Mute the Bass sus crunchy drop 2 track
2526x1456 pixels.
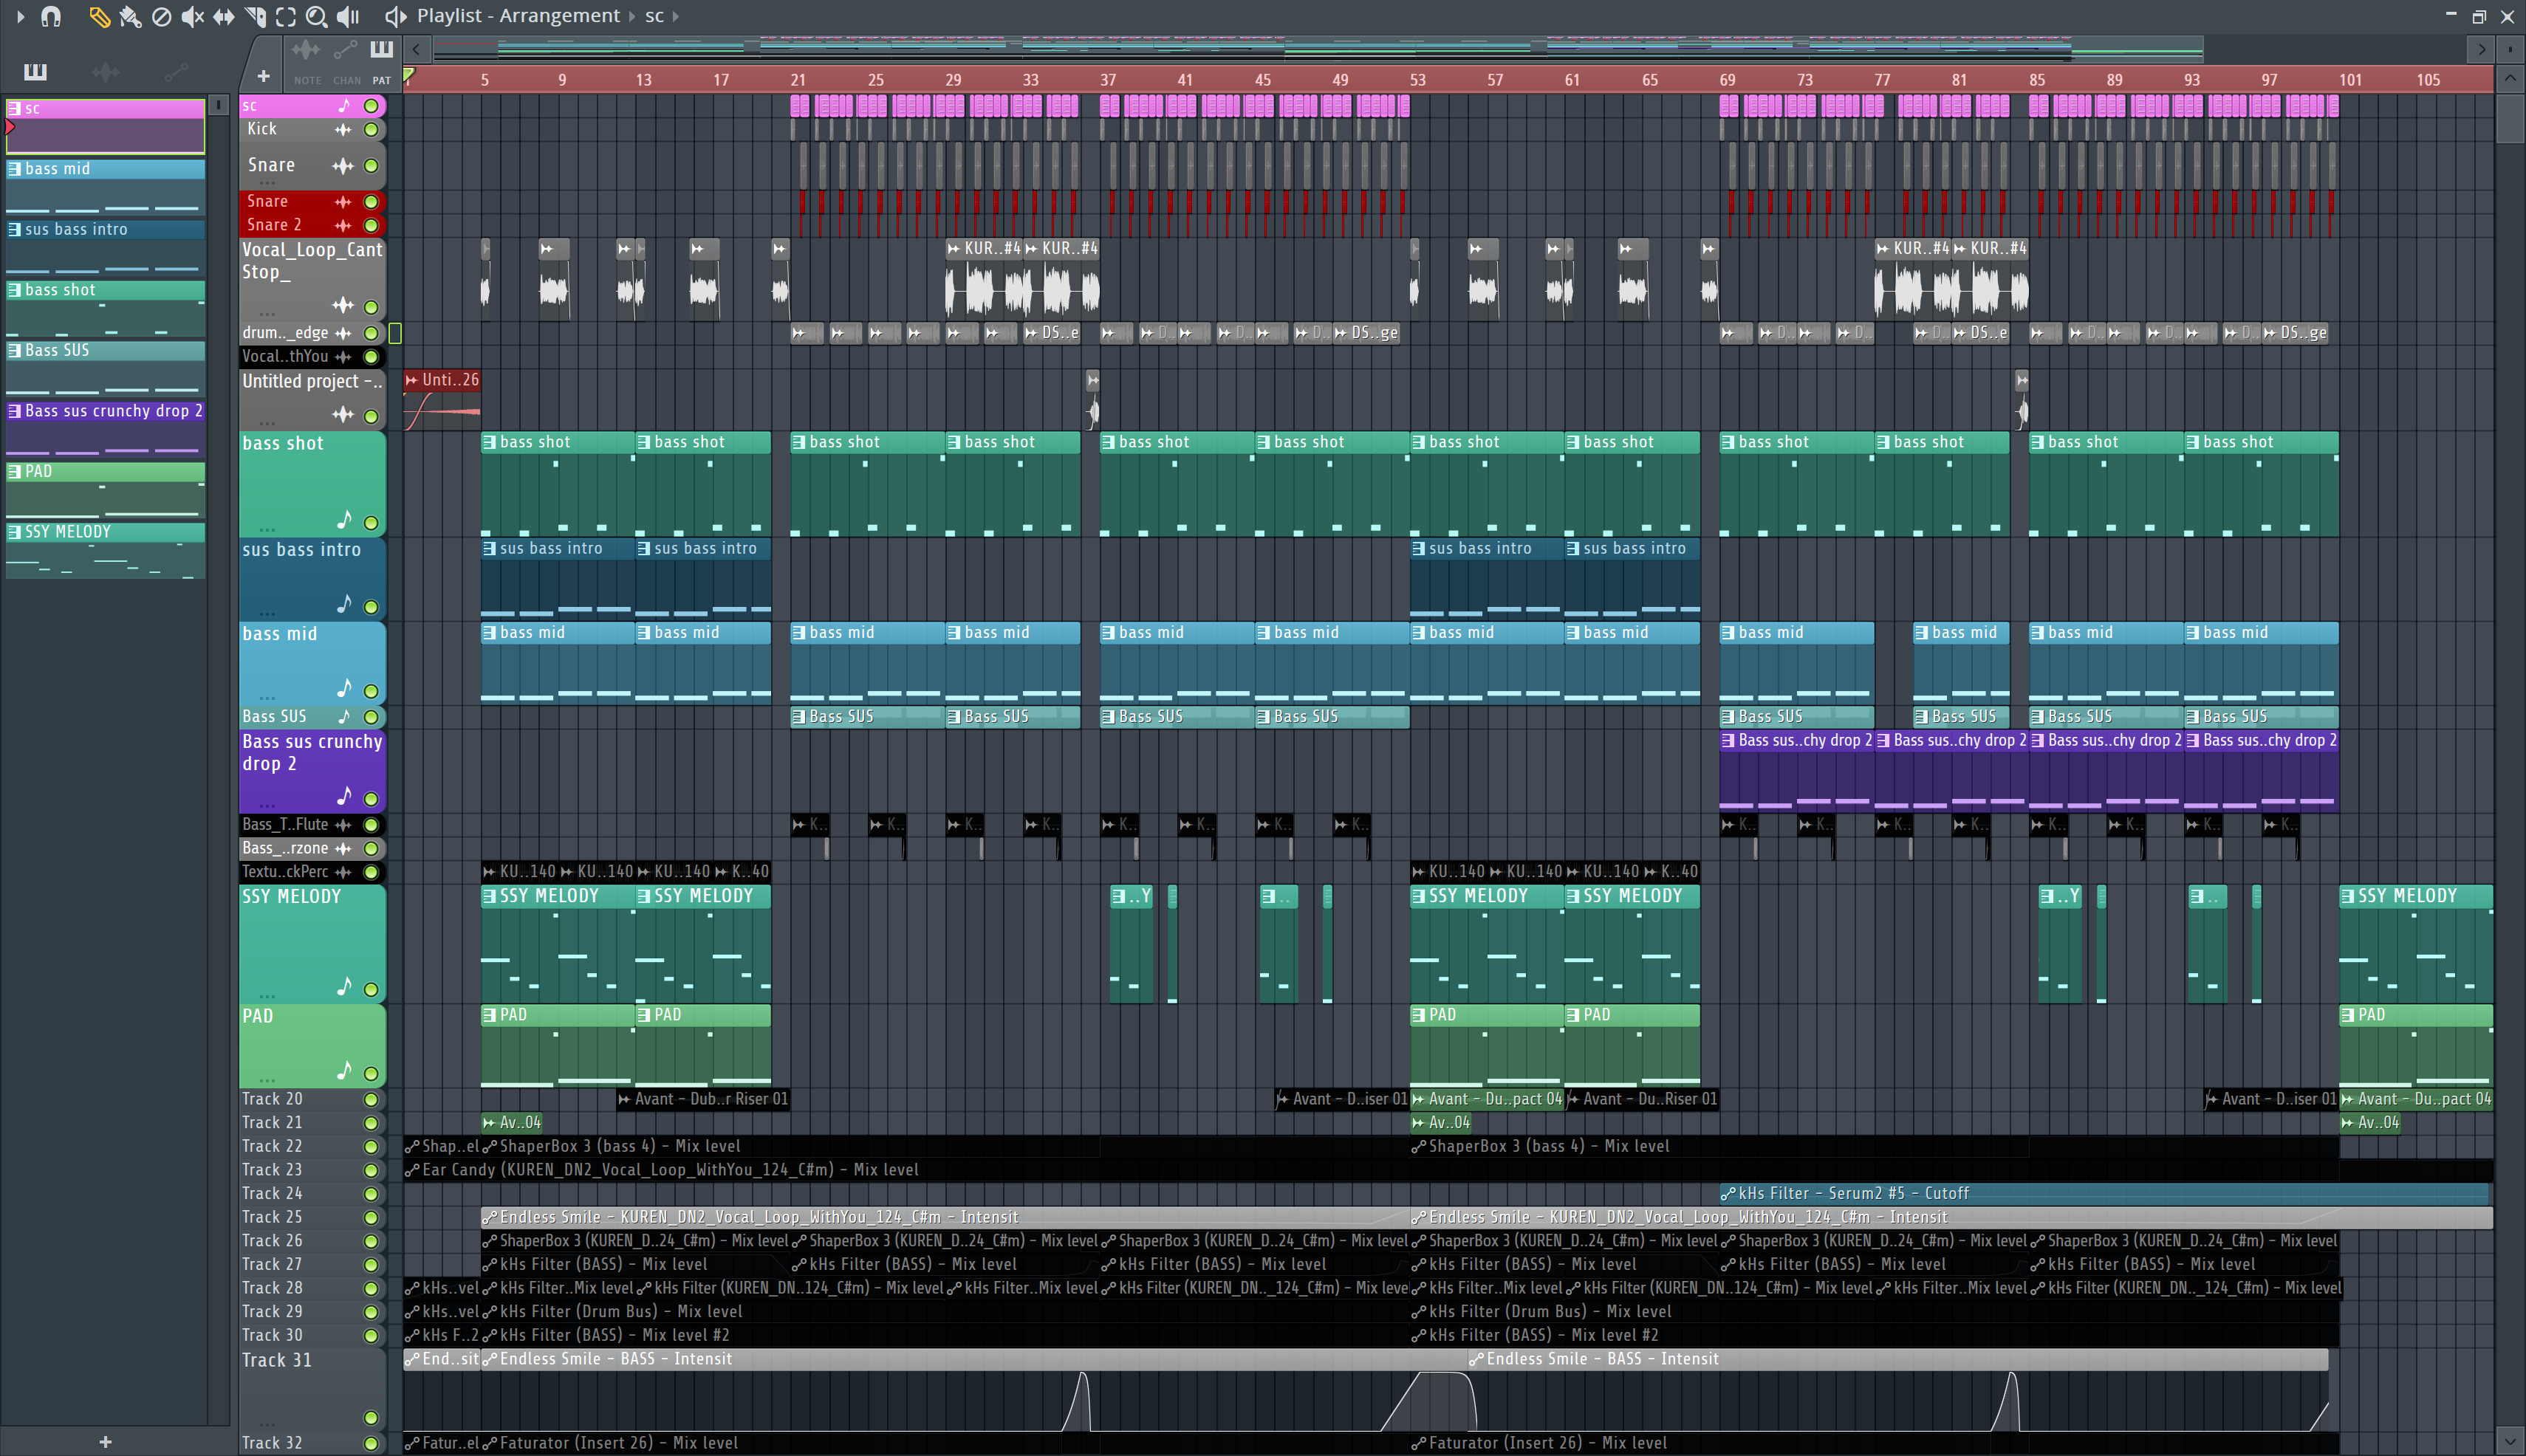click(x=372, y=799)
